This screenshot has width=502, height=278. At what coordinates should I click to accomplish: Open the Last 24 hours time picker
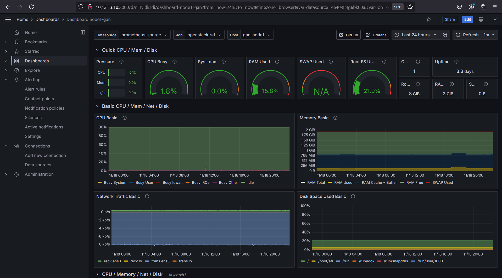(x=416, y=35)
